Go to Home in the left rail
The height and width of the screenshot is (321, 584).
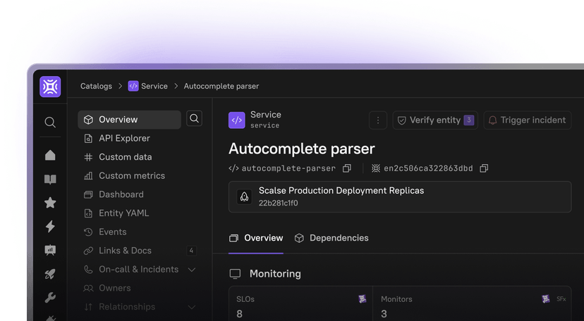[50, 156]
